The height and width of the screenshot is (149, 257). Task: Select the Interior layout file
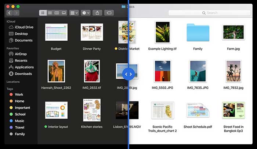point(56,110)
